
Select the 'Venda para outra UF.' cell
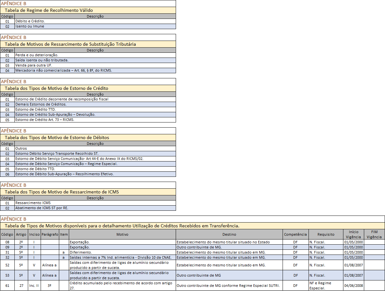tap(95, 65)
